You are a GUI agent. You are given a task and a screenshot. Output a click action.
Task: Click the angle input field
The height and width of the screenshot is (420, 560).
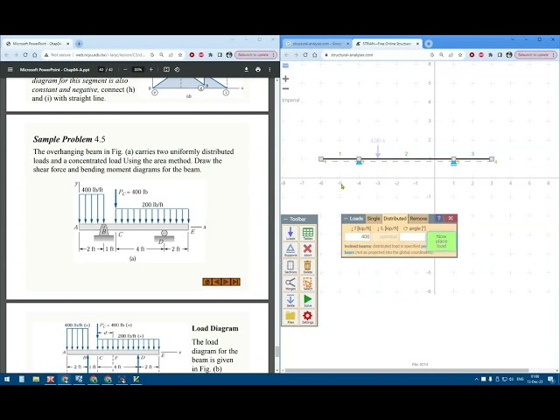click(x=412, y=237)
